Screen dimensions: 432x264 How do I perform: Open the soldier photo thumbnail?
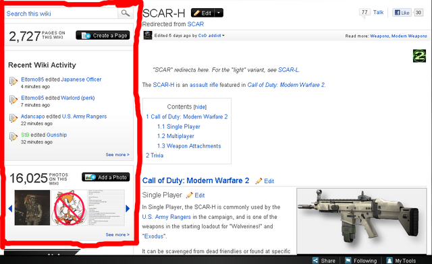coord(32,207)
